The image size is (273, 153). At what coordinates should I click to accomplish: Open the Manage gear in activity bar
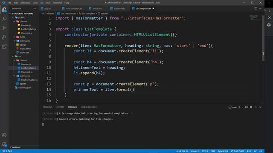click(4, 144)
